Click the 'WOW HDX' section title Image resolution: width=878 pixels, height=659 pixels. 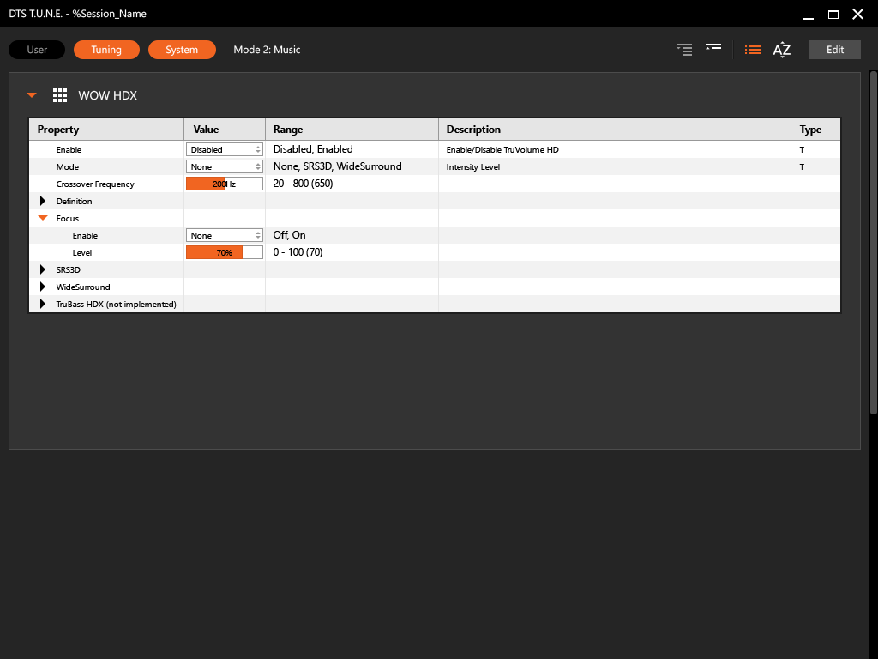(x=107, y=95)
